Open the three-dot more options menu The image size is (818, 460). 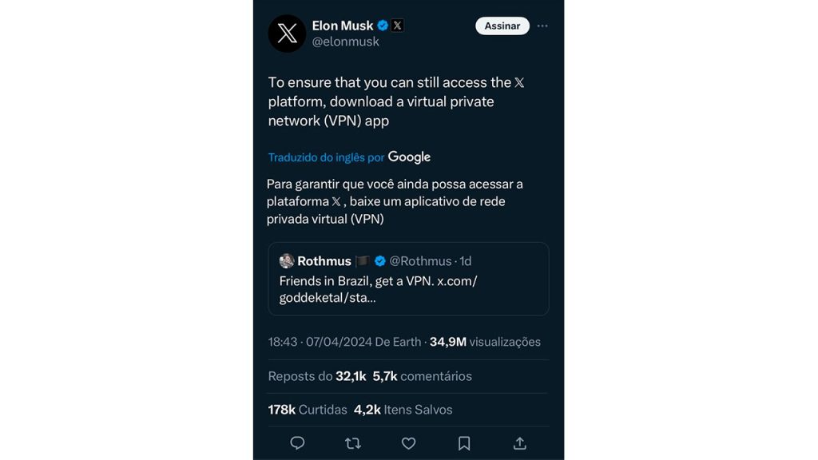[542, 26]
